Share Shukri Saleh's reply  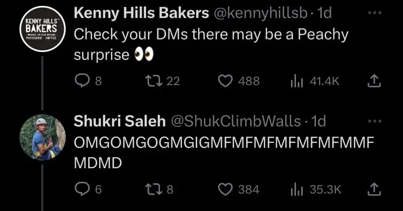(x=373, y=189)
